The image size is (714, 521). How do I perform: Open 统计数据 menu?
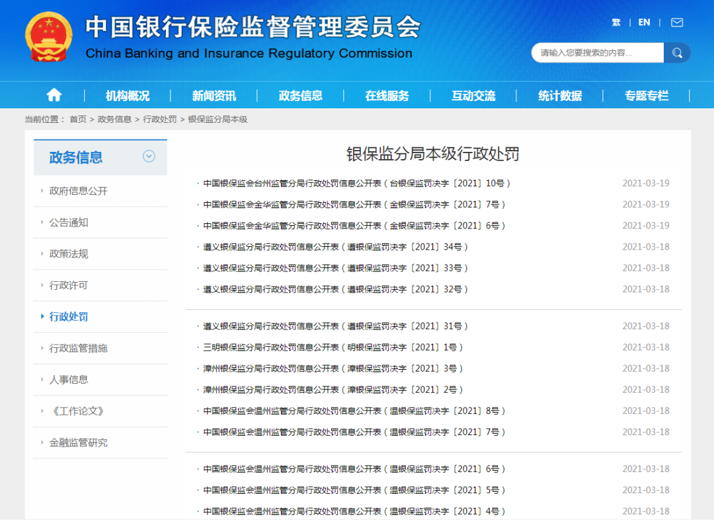pos(560,96)
